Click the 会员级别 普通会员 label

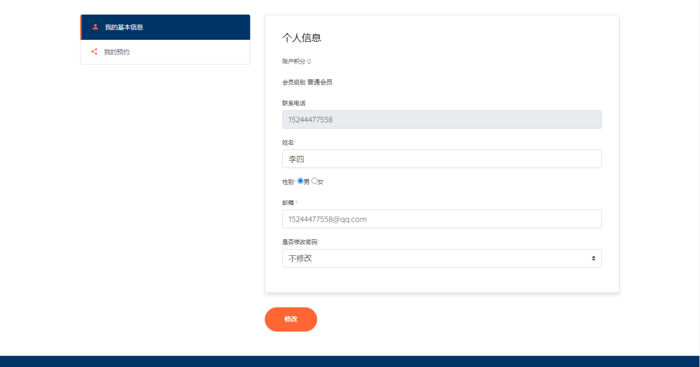coord(307,82)
